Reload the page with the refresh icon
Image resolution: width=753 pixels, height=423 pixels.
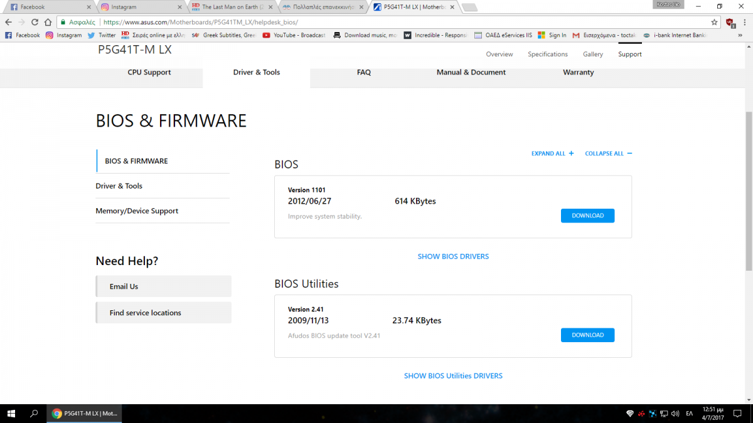pos(35,22)
